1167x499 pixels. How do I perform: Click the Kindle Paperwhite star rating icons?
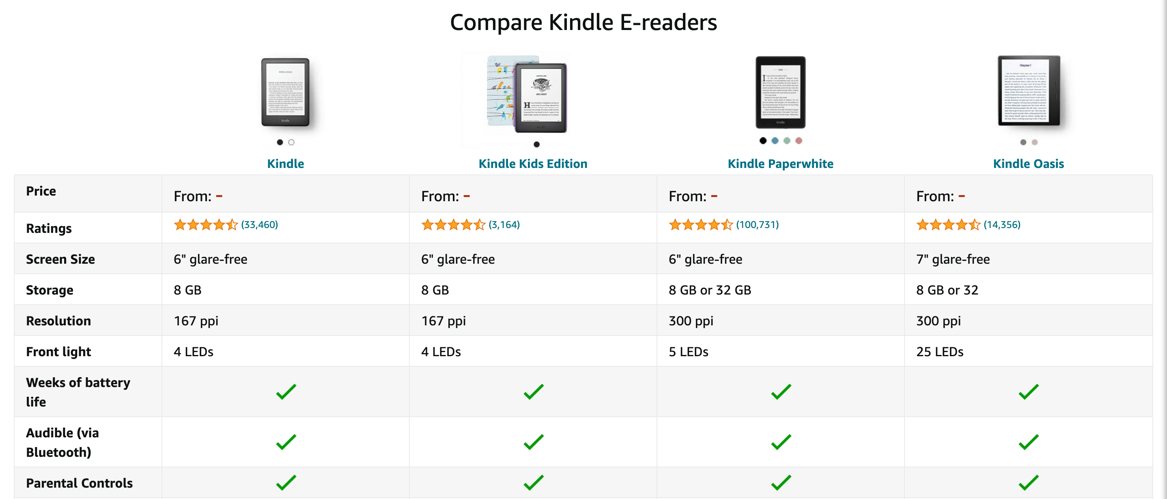700,225
